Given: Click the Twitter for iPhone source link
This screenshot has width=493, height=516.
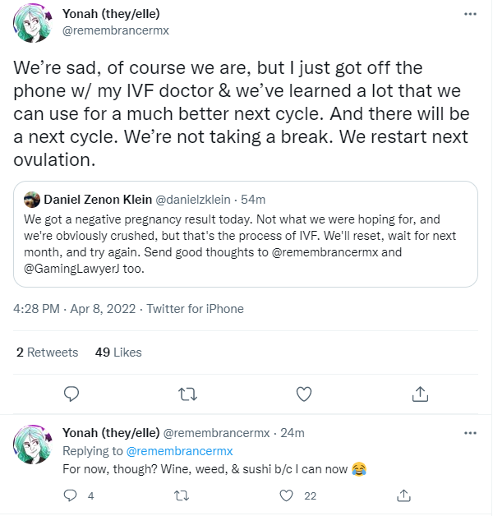Looking at the screenshot, I should pos(195,309).
